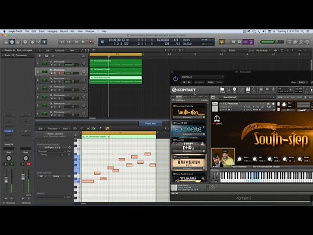This screenshot has width=313, height=235.
Task: Solo track 3 in the track header
Action: tap(55, 82)
